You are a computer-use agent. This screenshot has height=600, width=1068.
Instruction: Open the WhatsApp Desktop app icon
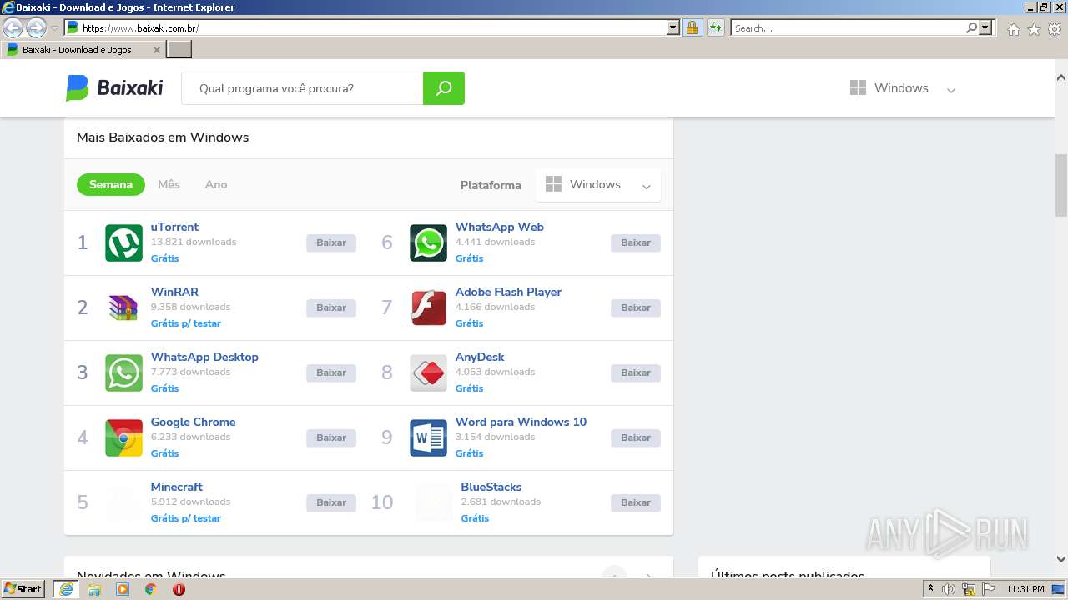pyautogui.click(x=123, y=372)
